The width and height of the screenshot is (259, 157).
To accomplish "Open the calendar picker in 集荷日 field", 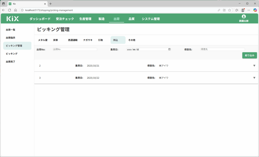I will [169, 49].
